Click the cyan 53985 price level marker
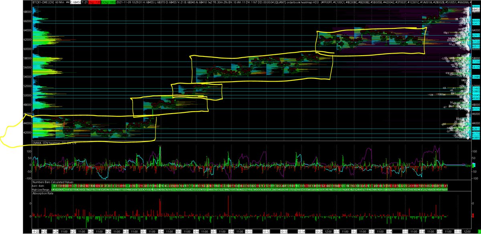This screenshot has height=234, width=481. pos(475,76)
